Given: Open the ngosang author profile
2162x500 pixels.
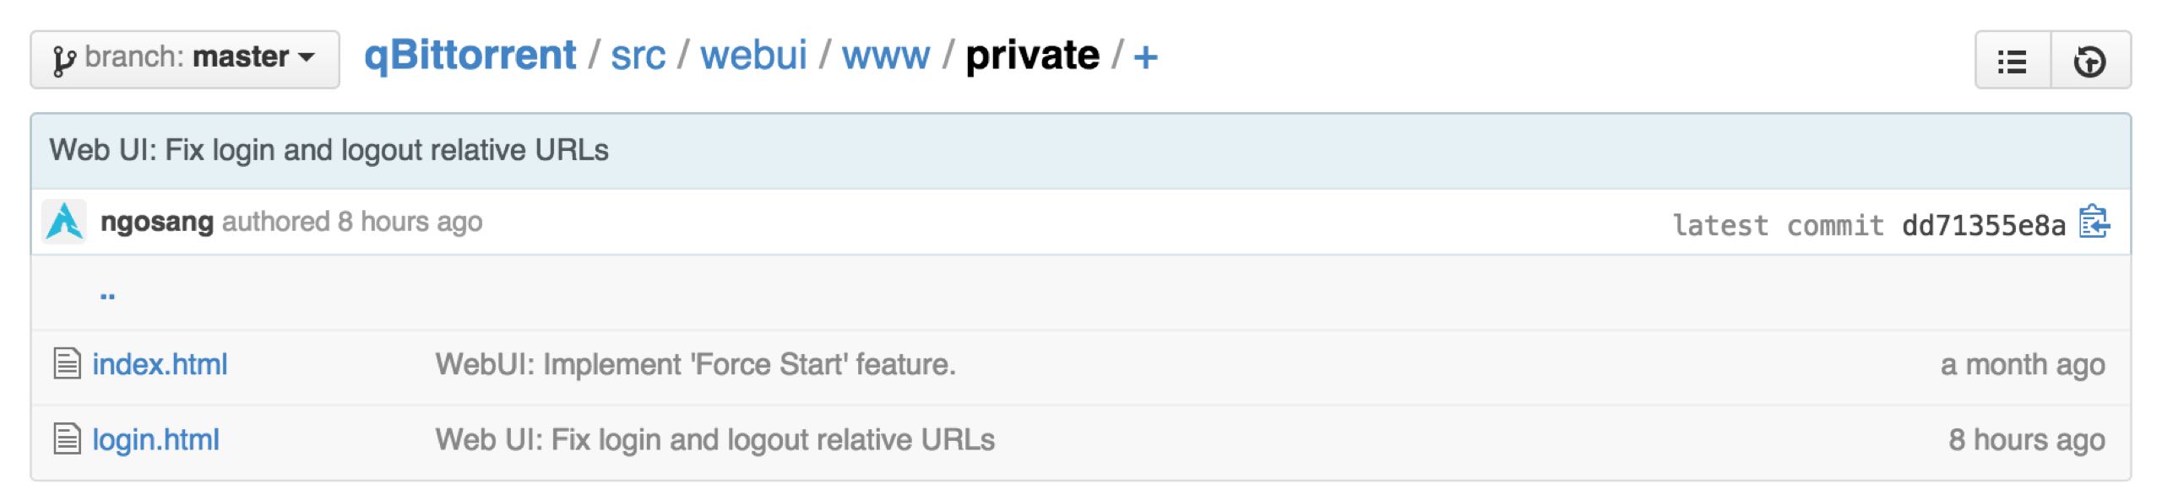Looking at the screenshot, I should (156, 222).
